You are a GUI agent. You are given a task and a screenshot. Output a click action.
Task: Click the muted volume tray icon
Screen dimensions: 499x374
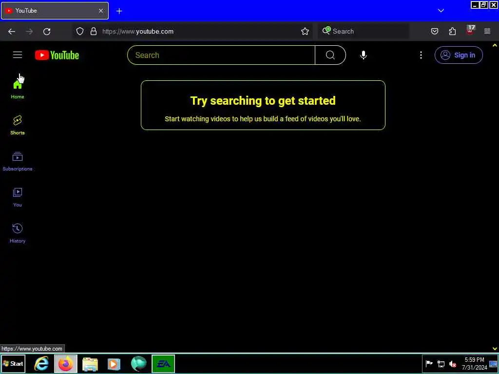(452, 363)
